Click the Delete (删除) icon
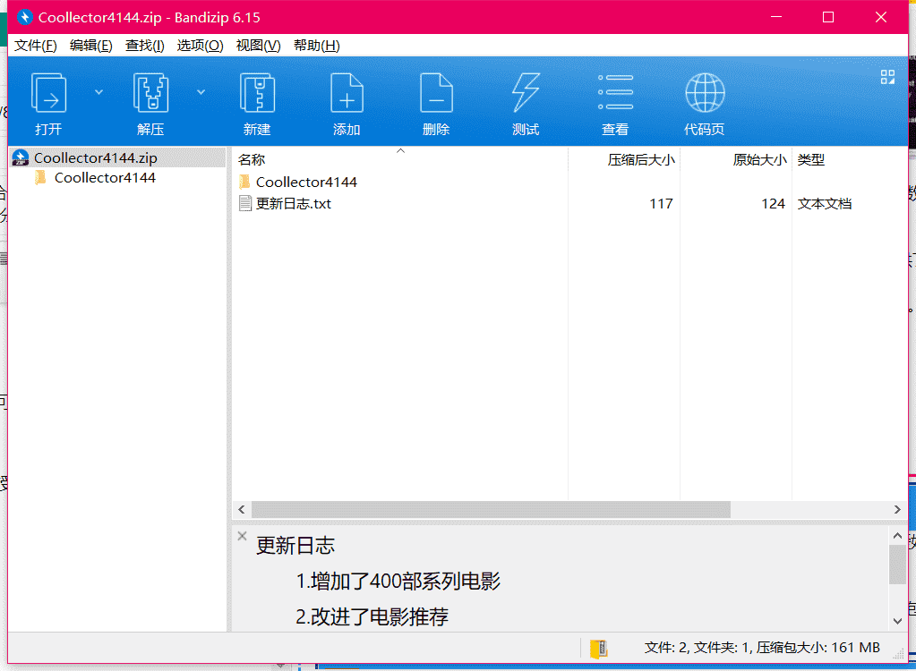The width and height of the screenshot is (916, 671). (x=436, y=92)
